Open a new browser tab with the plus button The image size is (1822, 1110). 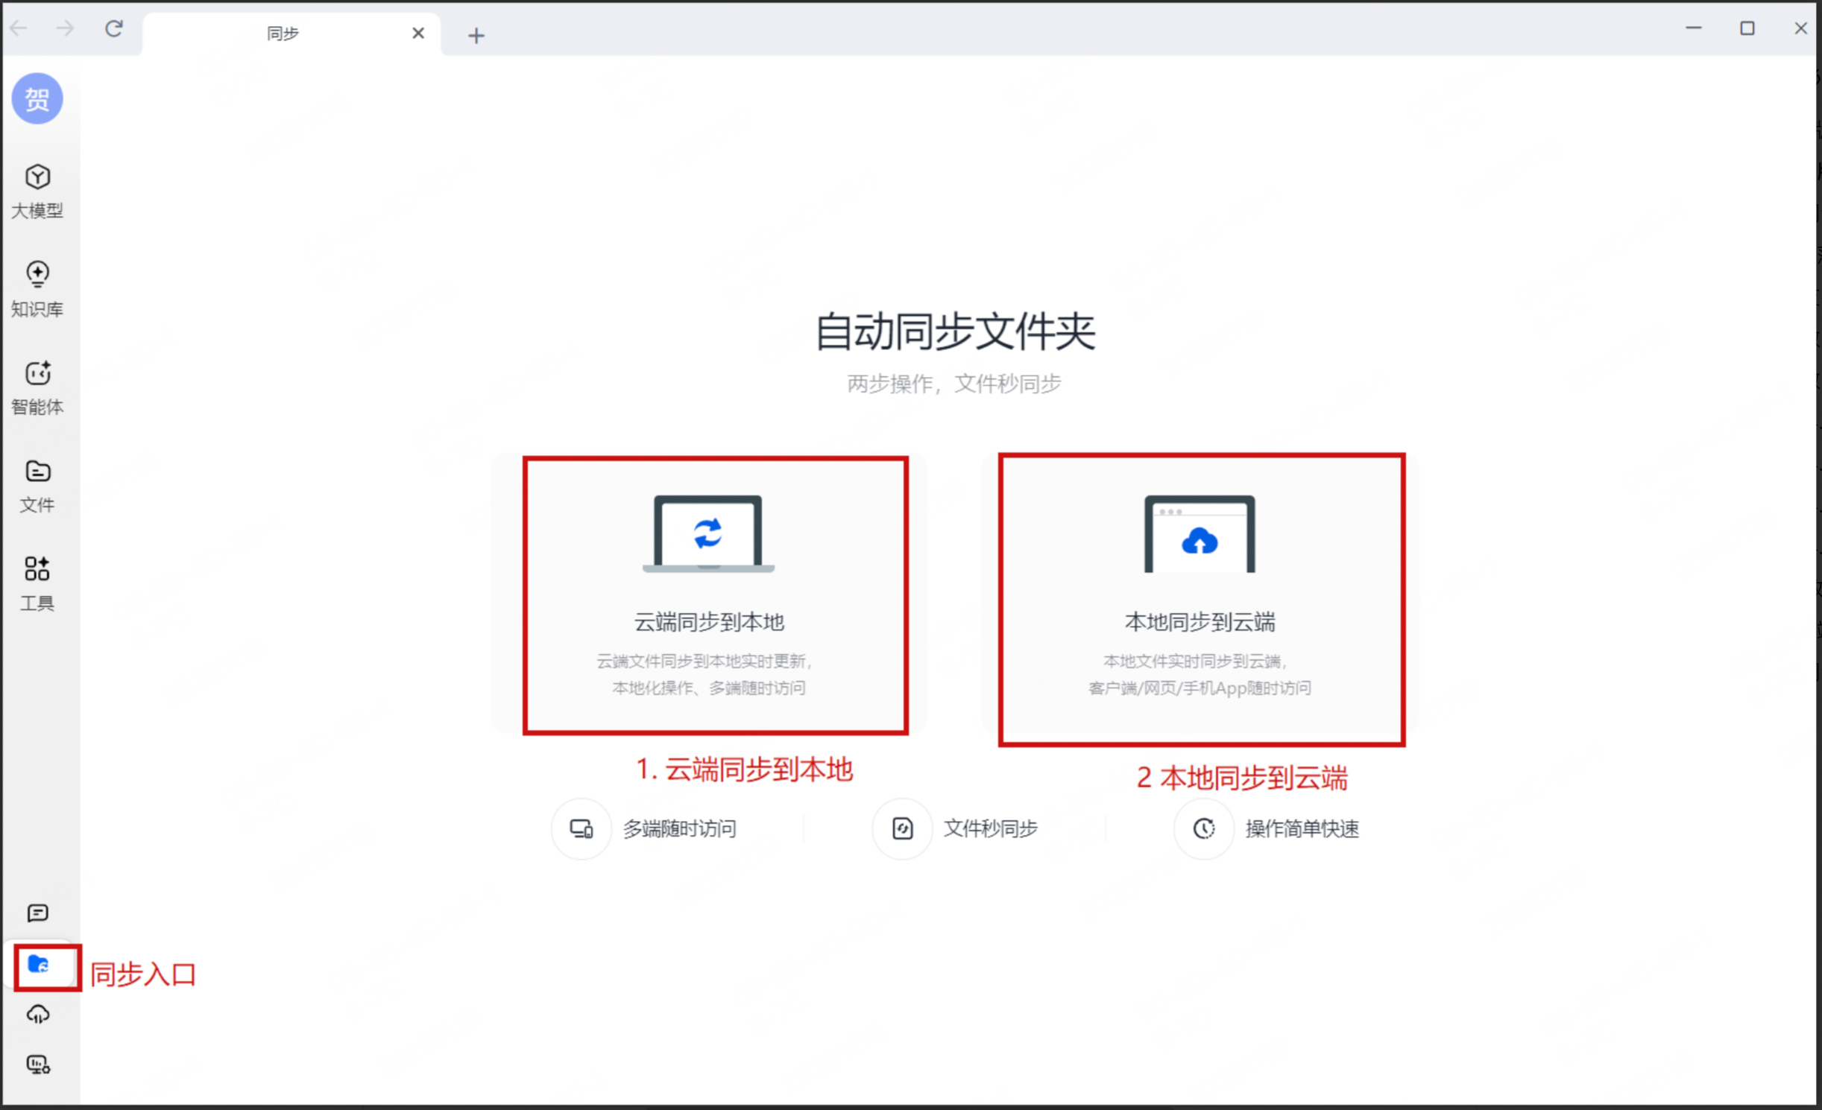coord(476,34)
